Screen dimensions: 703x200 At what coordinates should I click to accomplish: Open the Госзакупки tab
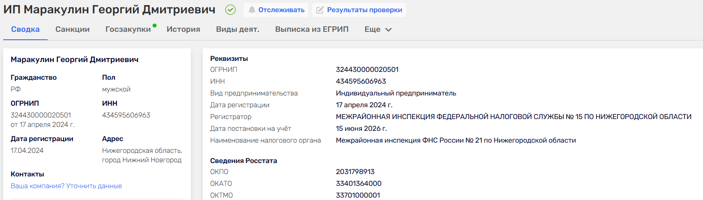pyautogui.click(x=128, y=29)
